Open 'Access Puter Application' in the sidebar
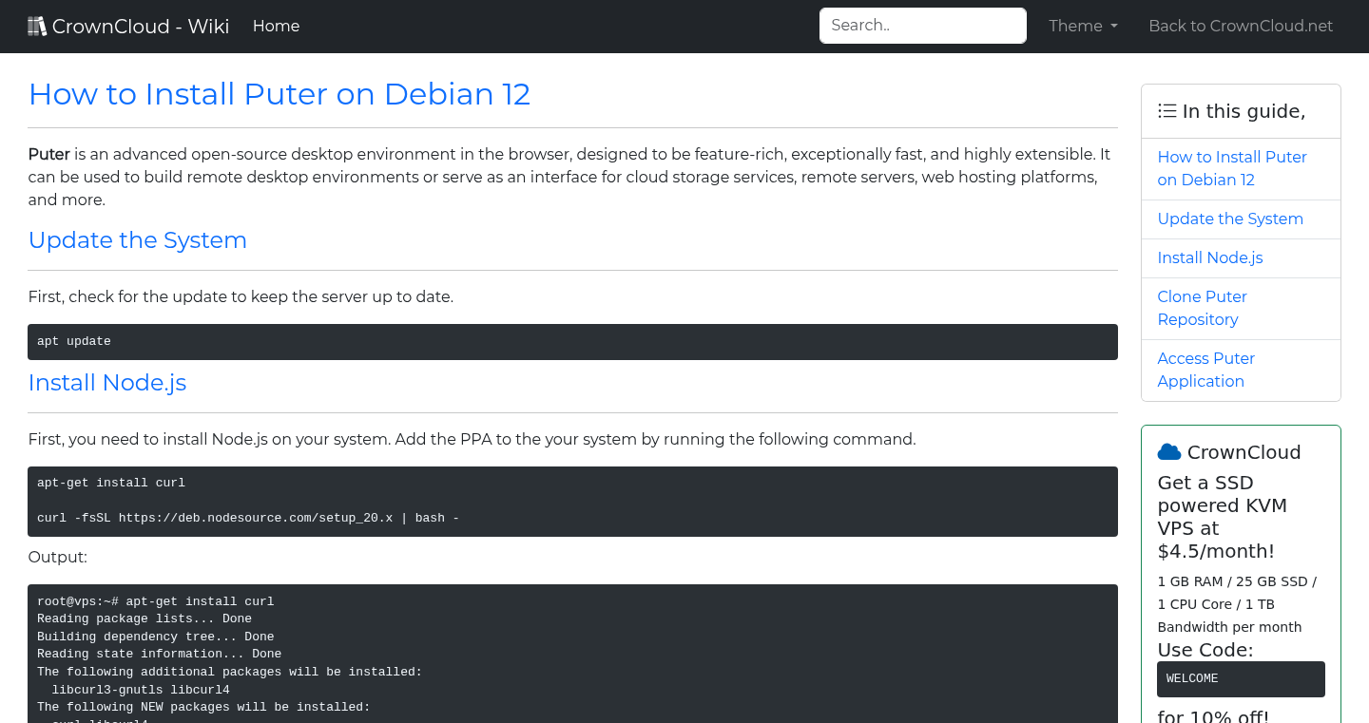The height and width of the screenshot is (723, 1369). click(x=1205, y=370)
